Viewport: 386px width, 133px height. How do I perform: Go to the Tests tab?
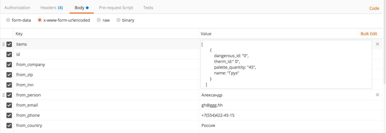[x=148, y=8]
